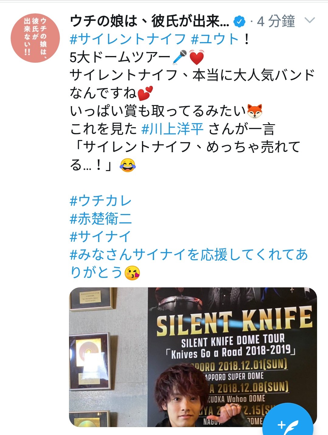Open the #サイレントナイフ hashtag
Screen dimensions: 328x435
point(128,39)
